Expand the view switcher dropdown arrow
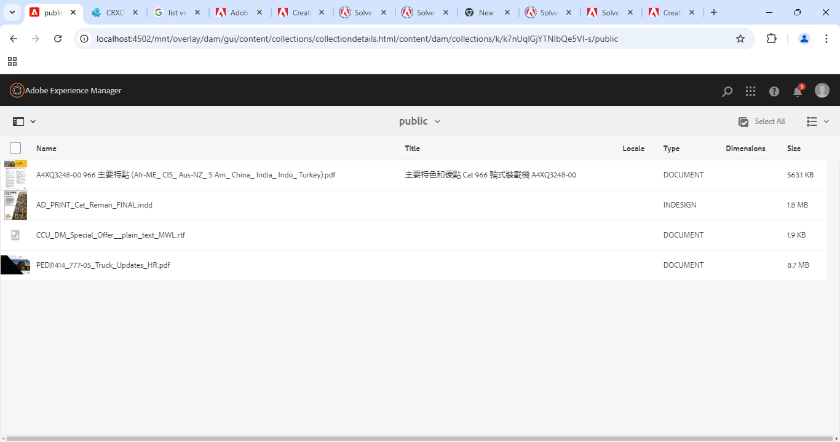The height and width of the screenshot is (442, 840). click(x=826, y=122)
